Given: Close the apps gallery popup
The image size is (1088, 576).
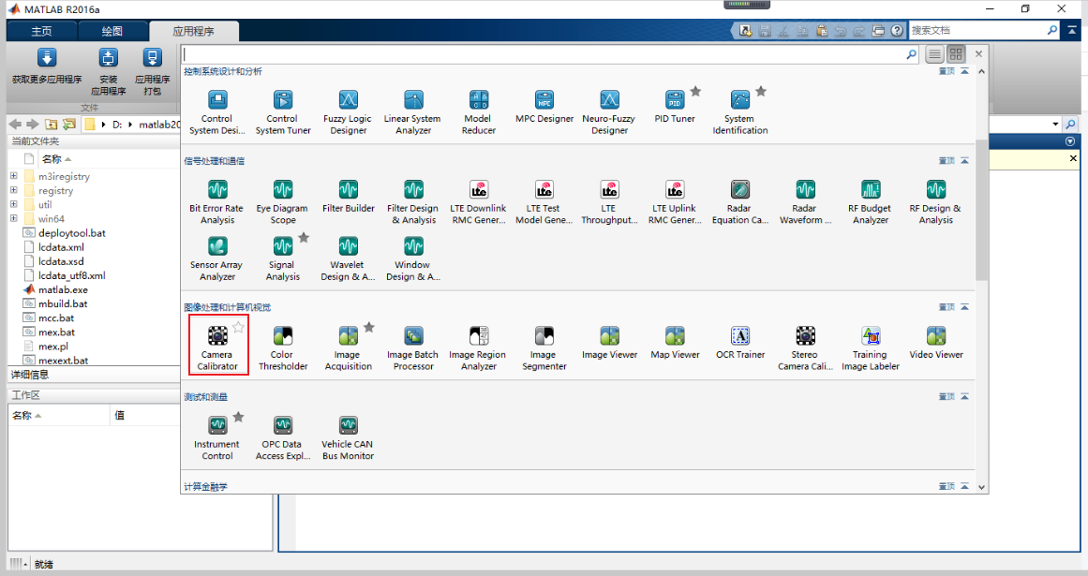Looking at the screenshot, I should [x=978, y=54].
